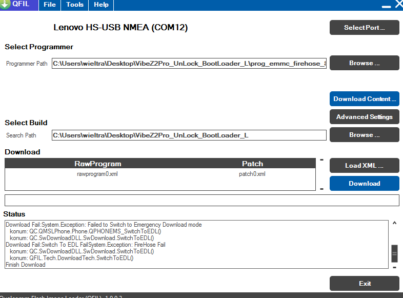Click the 'QFIL.Tech.DownloadTech.SwitchToEDL()' status line
The image size is (403, 298).
(x=71, y=258)
